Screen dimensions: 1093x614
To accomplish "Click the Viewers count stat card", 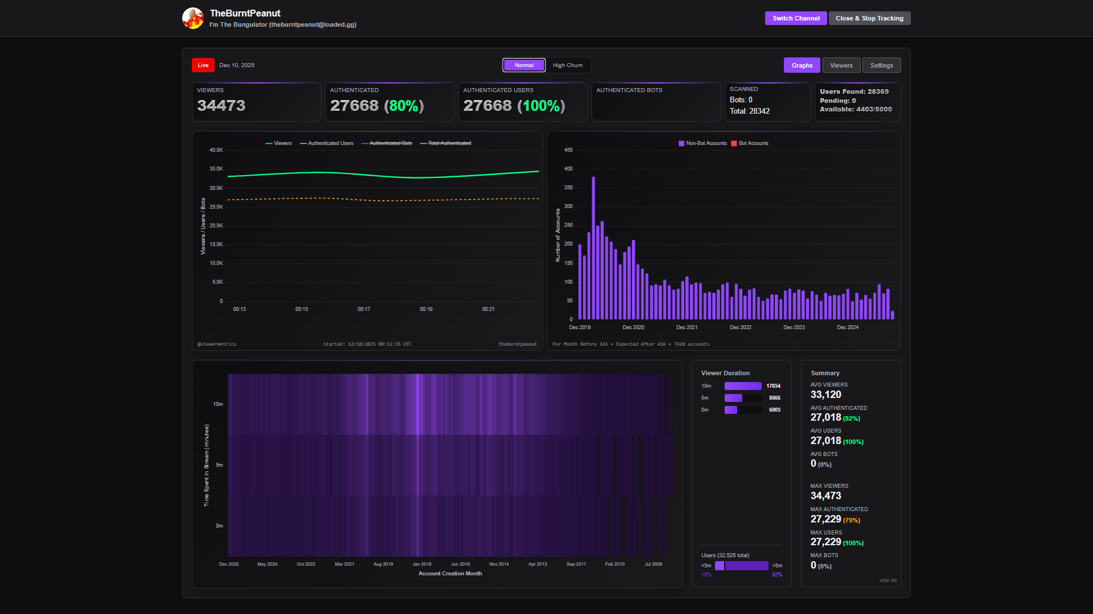I will [x=256, y=102].
